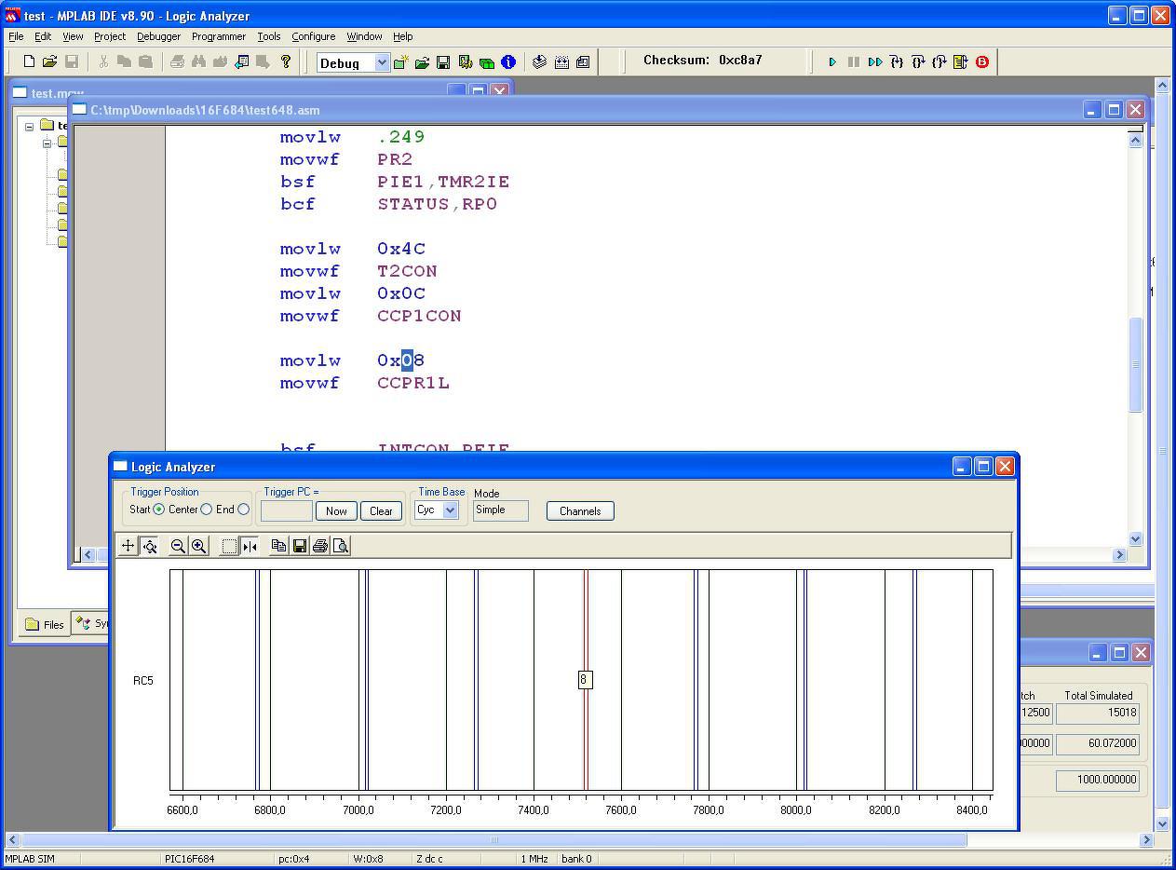Image resolution: width=1176 pixels, height=870 pixels.
Task: Open the Programmer menu
Action: [219, 36]
